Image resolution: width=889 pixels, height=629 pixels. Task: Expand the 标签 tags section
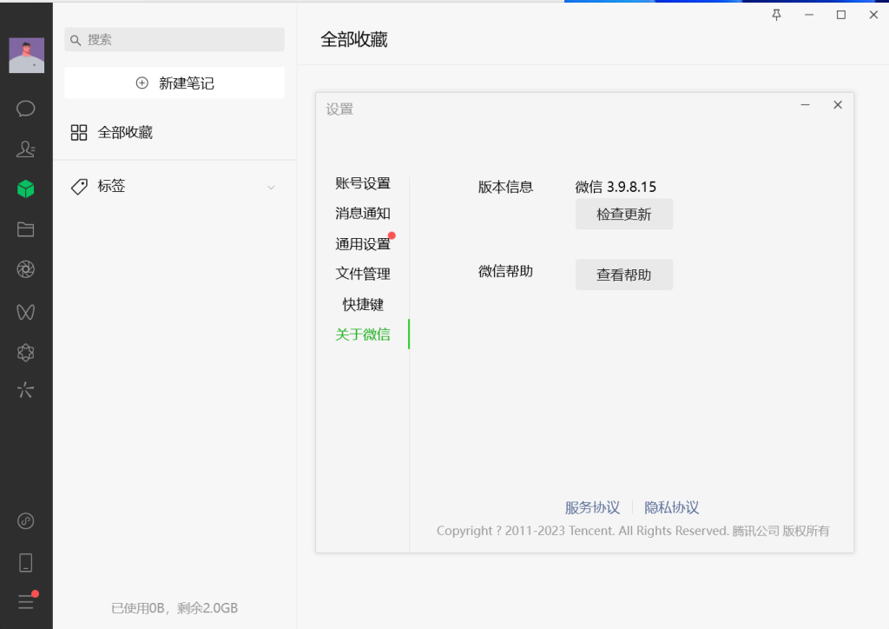click(270, 186)
